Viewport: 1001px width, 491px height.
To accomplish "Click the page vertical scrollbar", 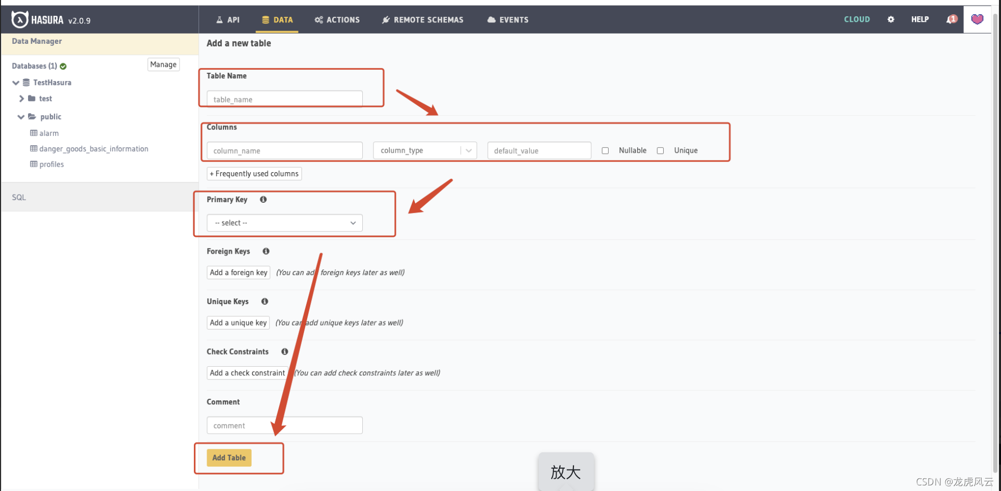I will tap(995, 244).
